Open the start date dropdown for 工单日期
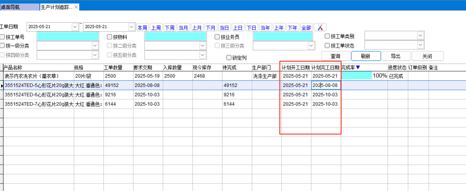Screen dimensions: 466x191 [75, 27]
